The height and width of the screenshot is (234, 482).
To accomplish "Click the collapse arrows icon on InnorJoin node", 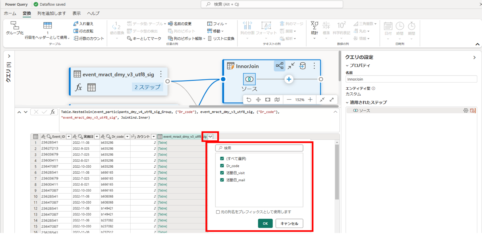I will pos(291,66).
